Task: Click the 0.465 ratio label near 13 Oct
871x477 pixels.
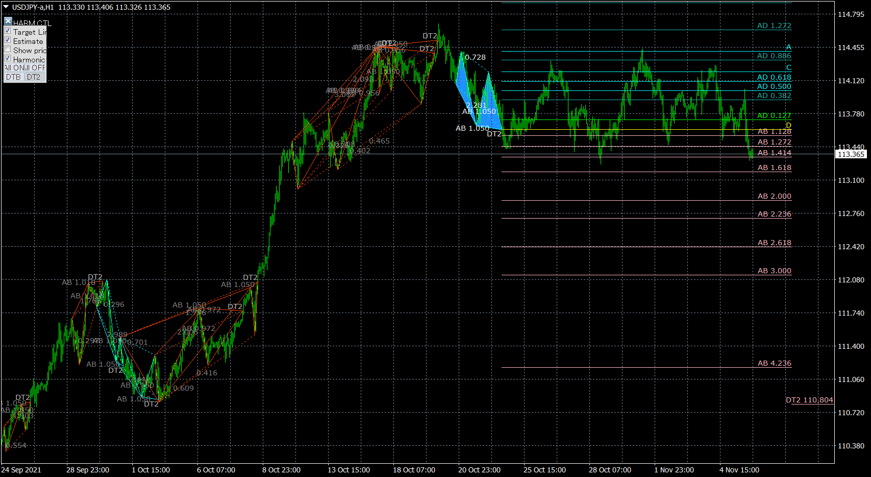Action: 379,141
